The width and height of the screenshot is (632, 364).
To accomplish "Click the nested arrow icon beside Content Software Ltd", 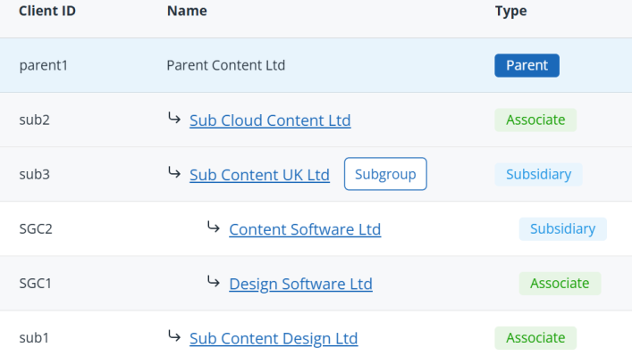I will click(x=214, y=227).
